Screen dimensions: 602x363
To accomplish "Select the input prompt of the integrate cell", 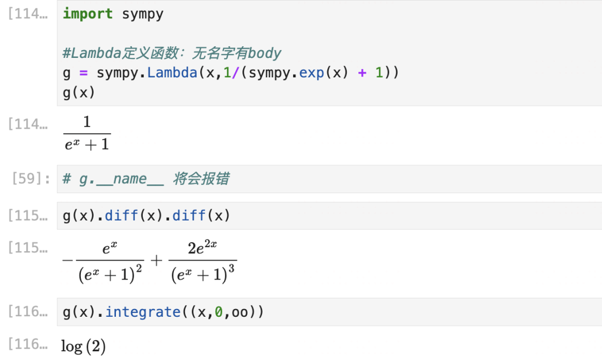I will [28, 312].
